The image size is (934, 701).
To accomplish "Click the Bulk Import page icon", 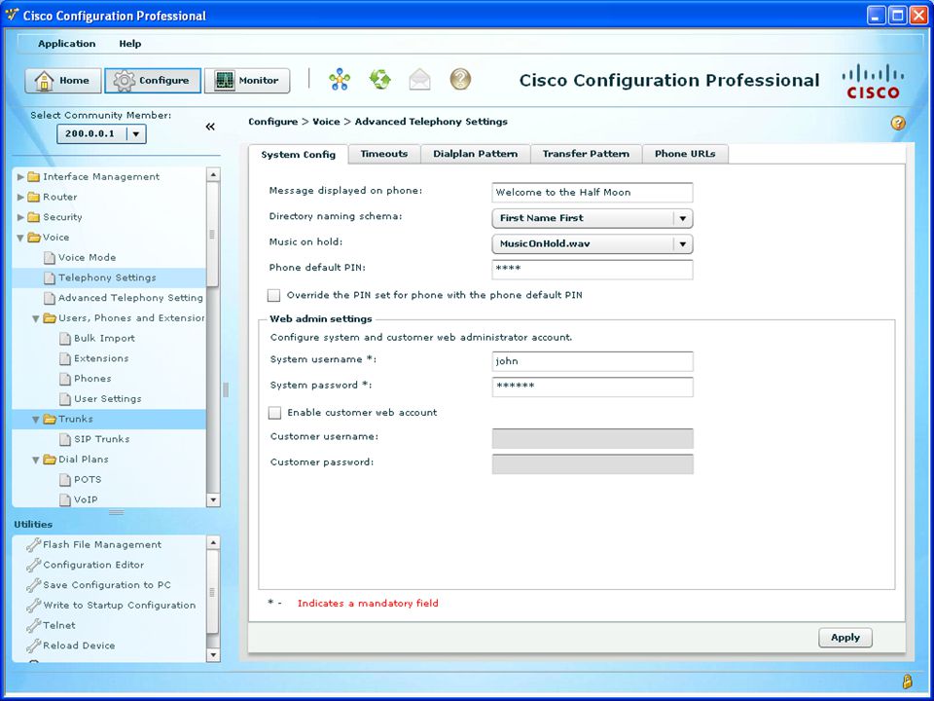I will (65, 339).
